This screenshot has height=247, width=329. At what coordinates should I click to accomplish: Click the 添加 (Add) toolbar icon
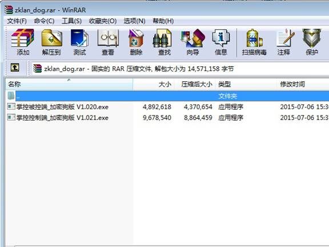point(23,38)
